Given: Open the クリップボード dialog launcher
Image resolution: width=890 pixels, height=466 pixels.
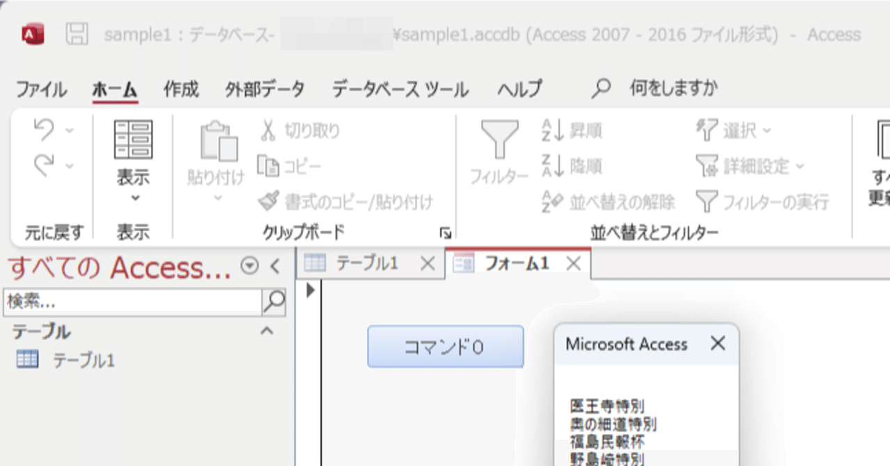Looking at the screenshot, I should 445,233.
